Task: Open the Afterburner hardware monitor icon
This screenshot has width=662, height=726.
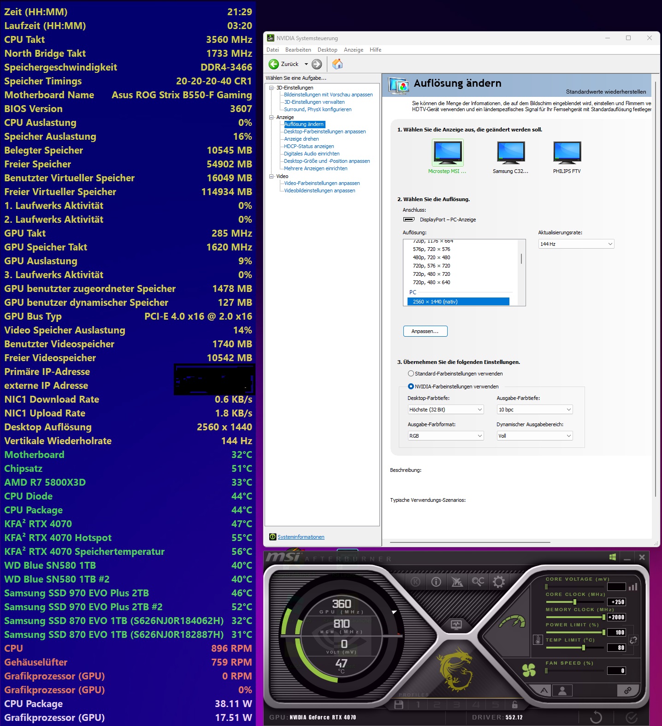Action: [456, 625]
